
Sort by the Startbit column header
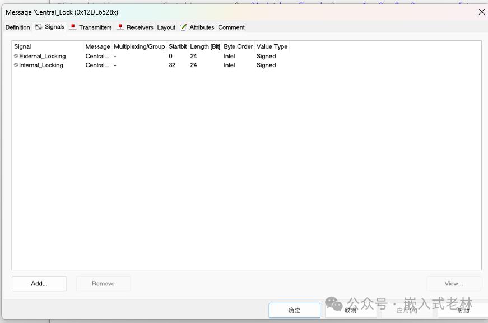(178, 46)
